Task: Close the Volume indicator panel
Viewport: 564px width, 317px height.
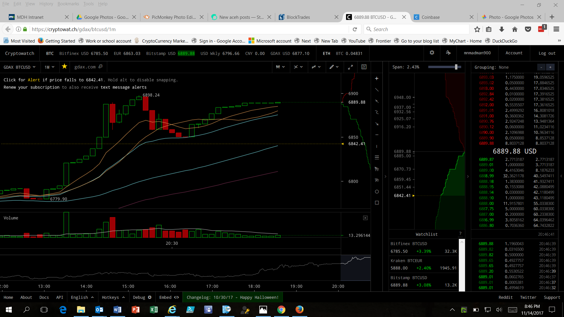Action: tap(365, 218)
